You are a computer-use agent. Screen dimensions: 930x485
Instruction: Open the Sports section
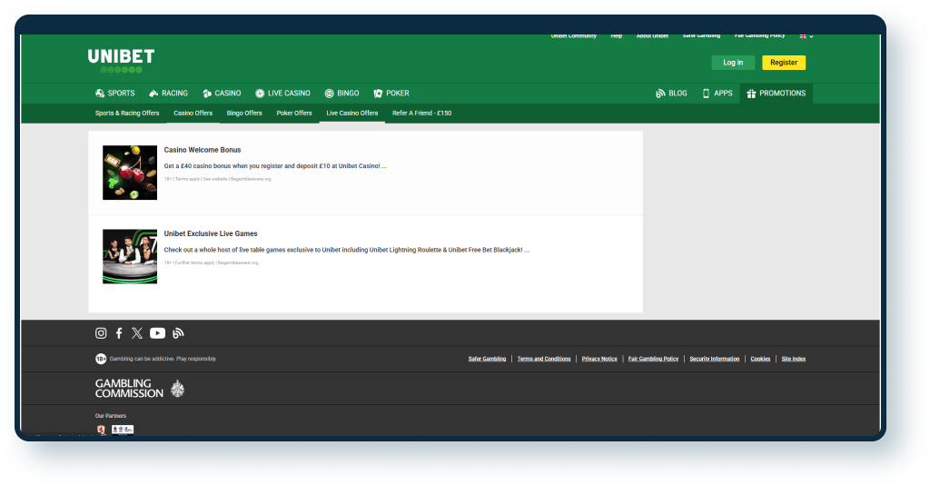pyautogui.click(x=115, y=93)
